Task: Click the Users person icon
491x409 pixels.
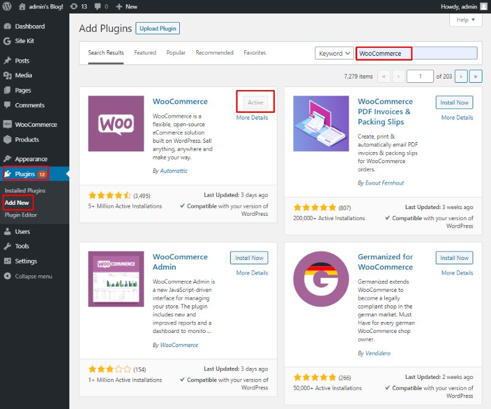Action: (7, 232)
